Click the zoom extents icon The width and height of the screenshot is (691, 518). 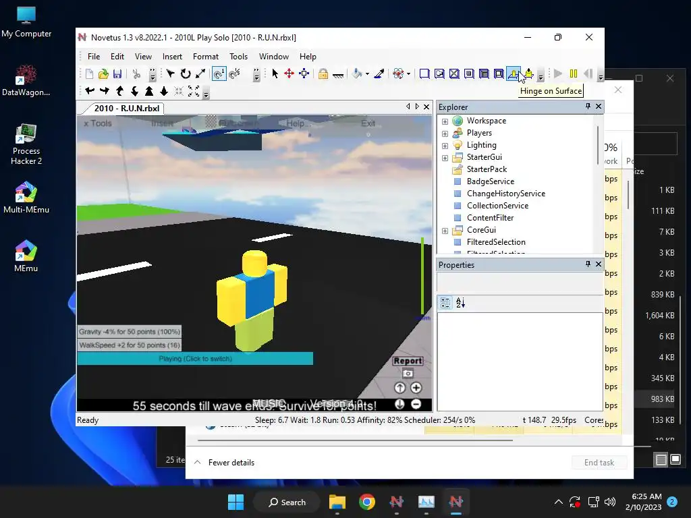tap(194, 91)
